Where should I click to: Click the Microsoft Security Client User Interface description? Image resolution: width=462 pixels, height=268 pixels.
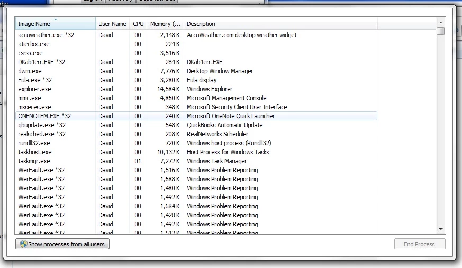coord(237,107)
